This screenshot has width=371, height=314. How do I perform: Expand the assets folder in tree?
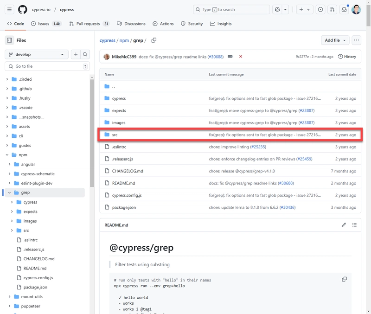tap(7, 126)
